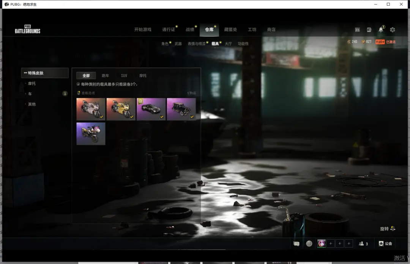This screenshot has height=264, width=410.
Task: Click the notice badge on the 车 row
Action: [65, 94]
